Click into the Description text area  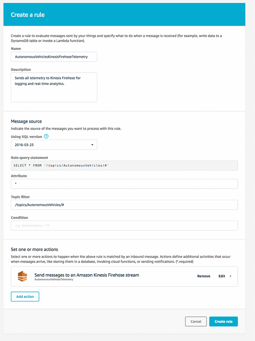(54, 87)
